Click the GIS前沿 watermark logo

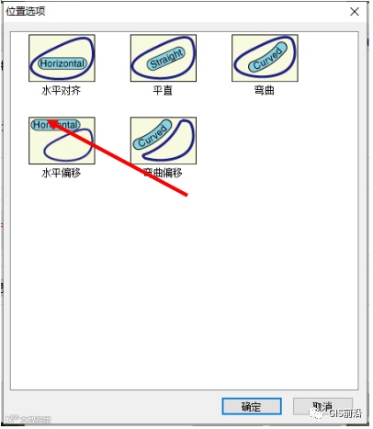pos(335,413)
